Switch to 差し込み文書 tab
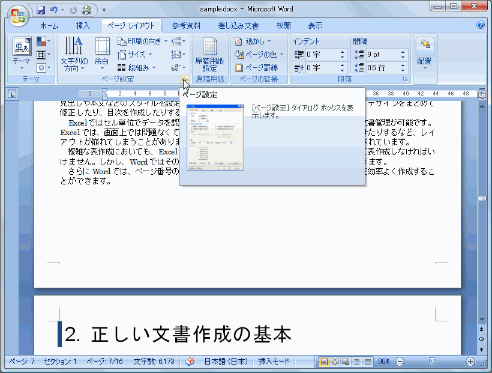 coord(238,26)
